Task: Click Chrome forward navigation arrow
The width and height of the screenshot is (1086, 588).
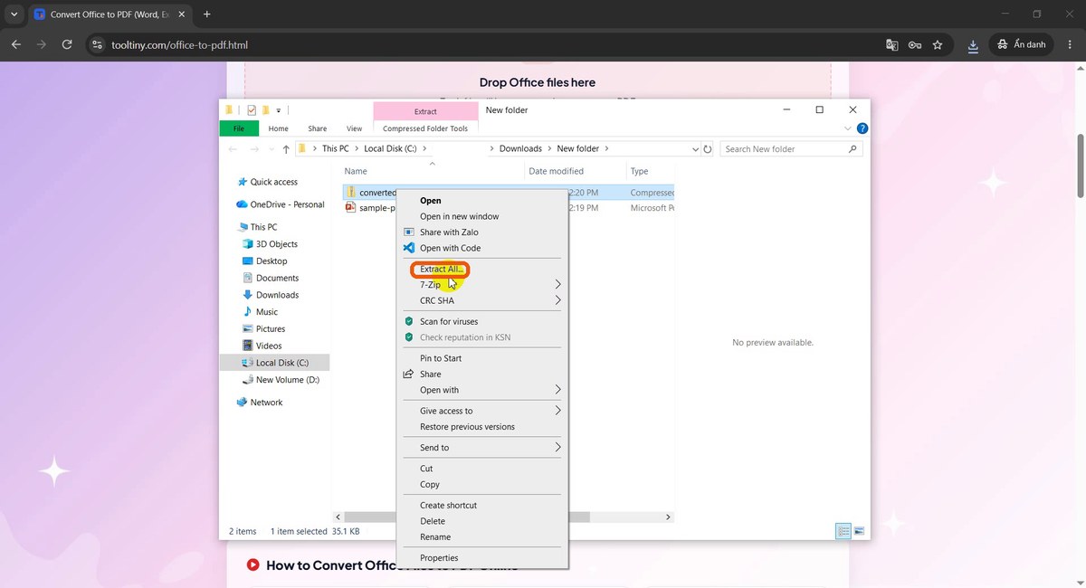Action: pyautogui.click(x=42, y=44)
